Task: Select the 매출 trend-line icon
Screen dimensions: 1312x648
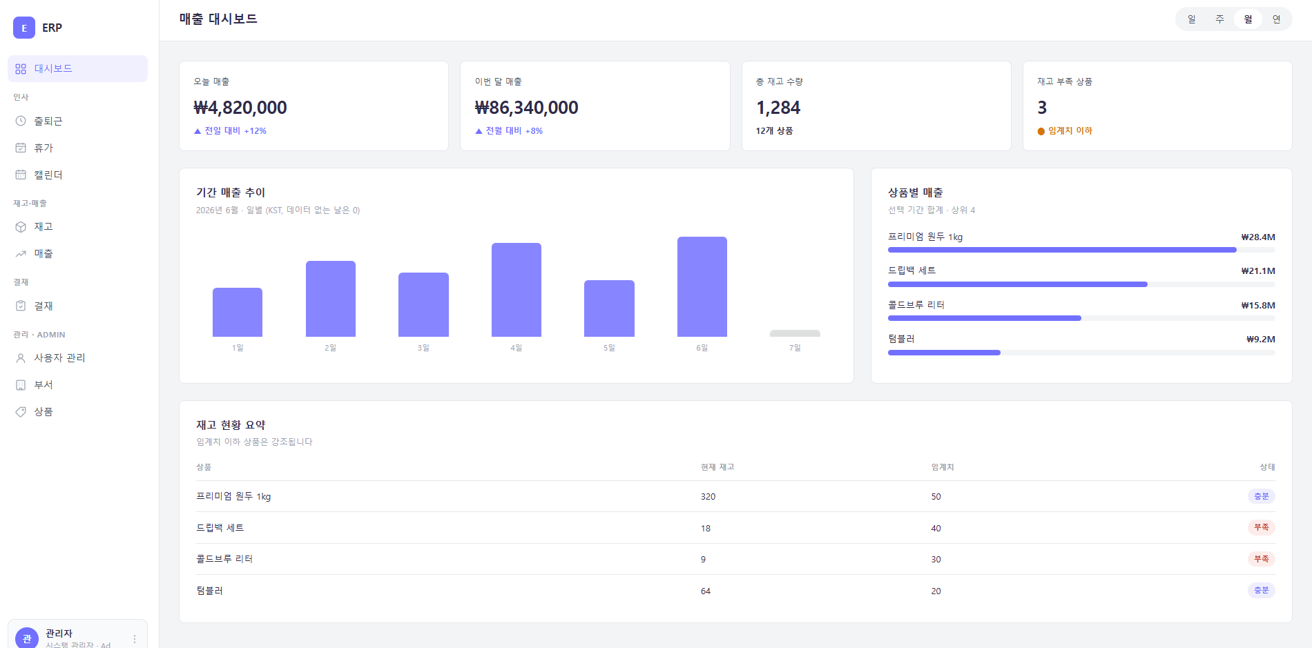Action: [21, 253]
